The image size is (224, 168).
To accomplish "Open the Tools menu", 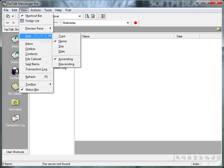I will pyautogui.click(x=48, y=10).
